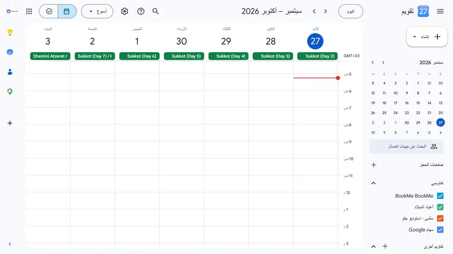Screen dimensions: 453x254
Task: Click the GMT+03 time zone label
Action: click(351, 56)
